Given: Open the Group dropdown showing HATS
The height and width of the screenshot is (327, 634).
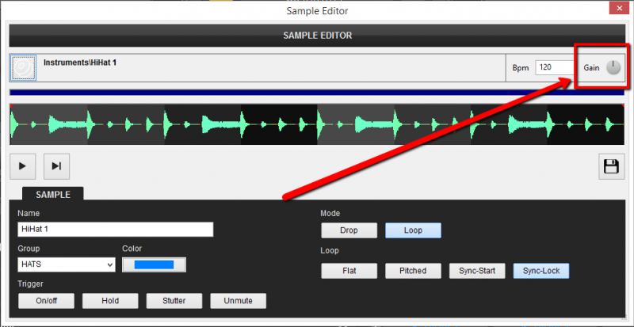Looking at the screenshot, I should 67,264.
